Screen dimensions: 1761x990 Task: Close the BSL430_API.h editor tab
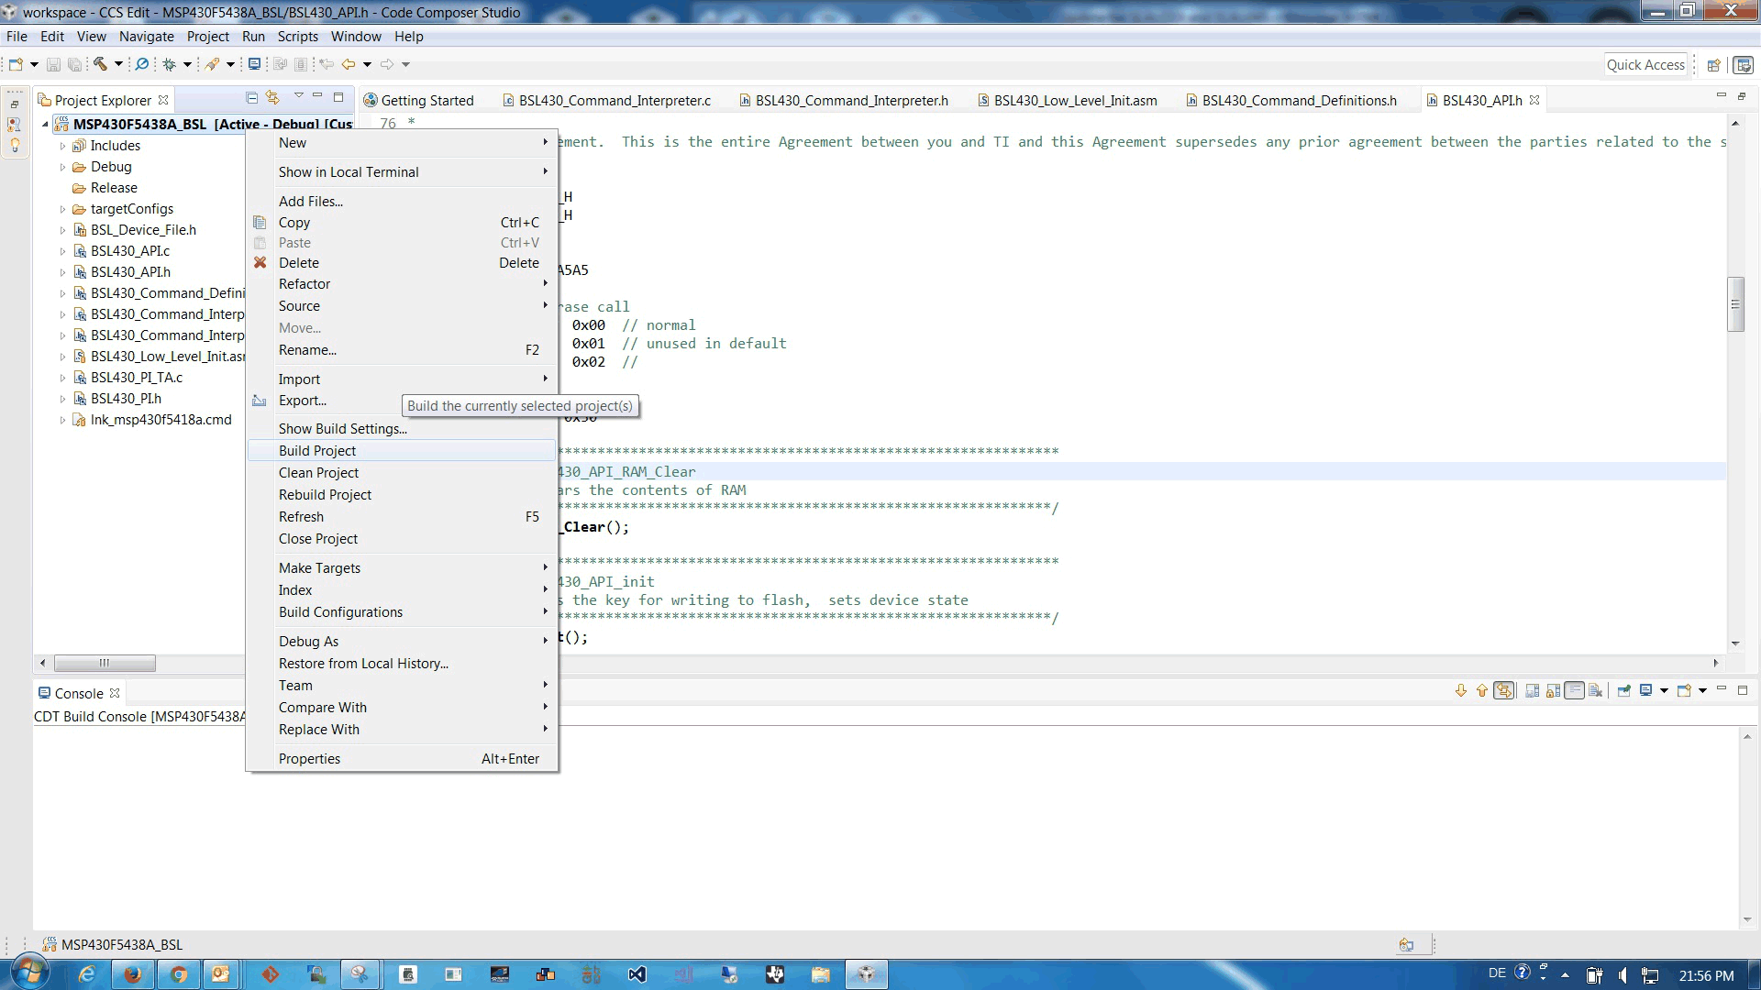tap(1534, 100)
